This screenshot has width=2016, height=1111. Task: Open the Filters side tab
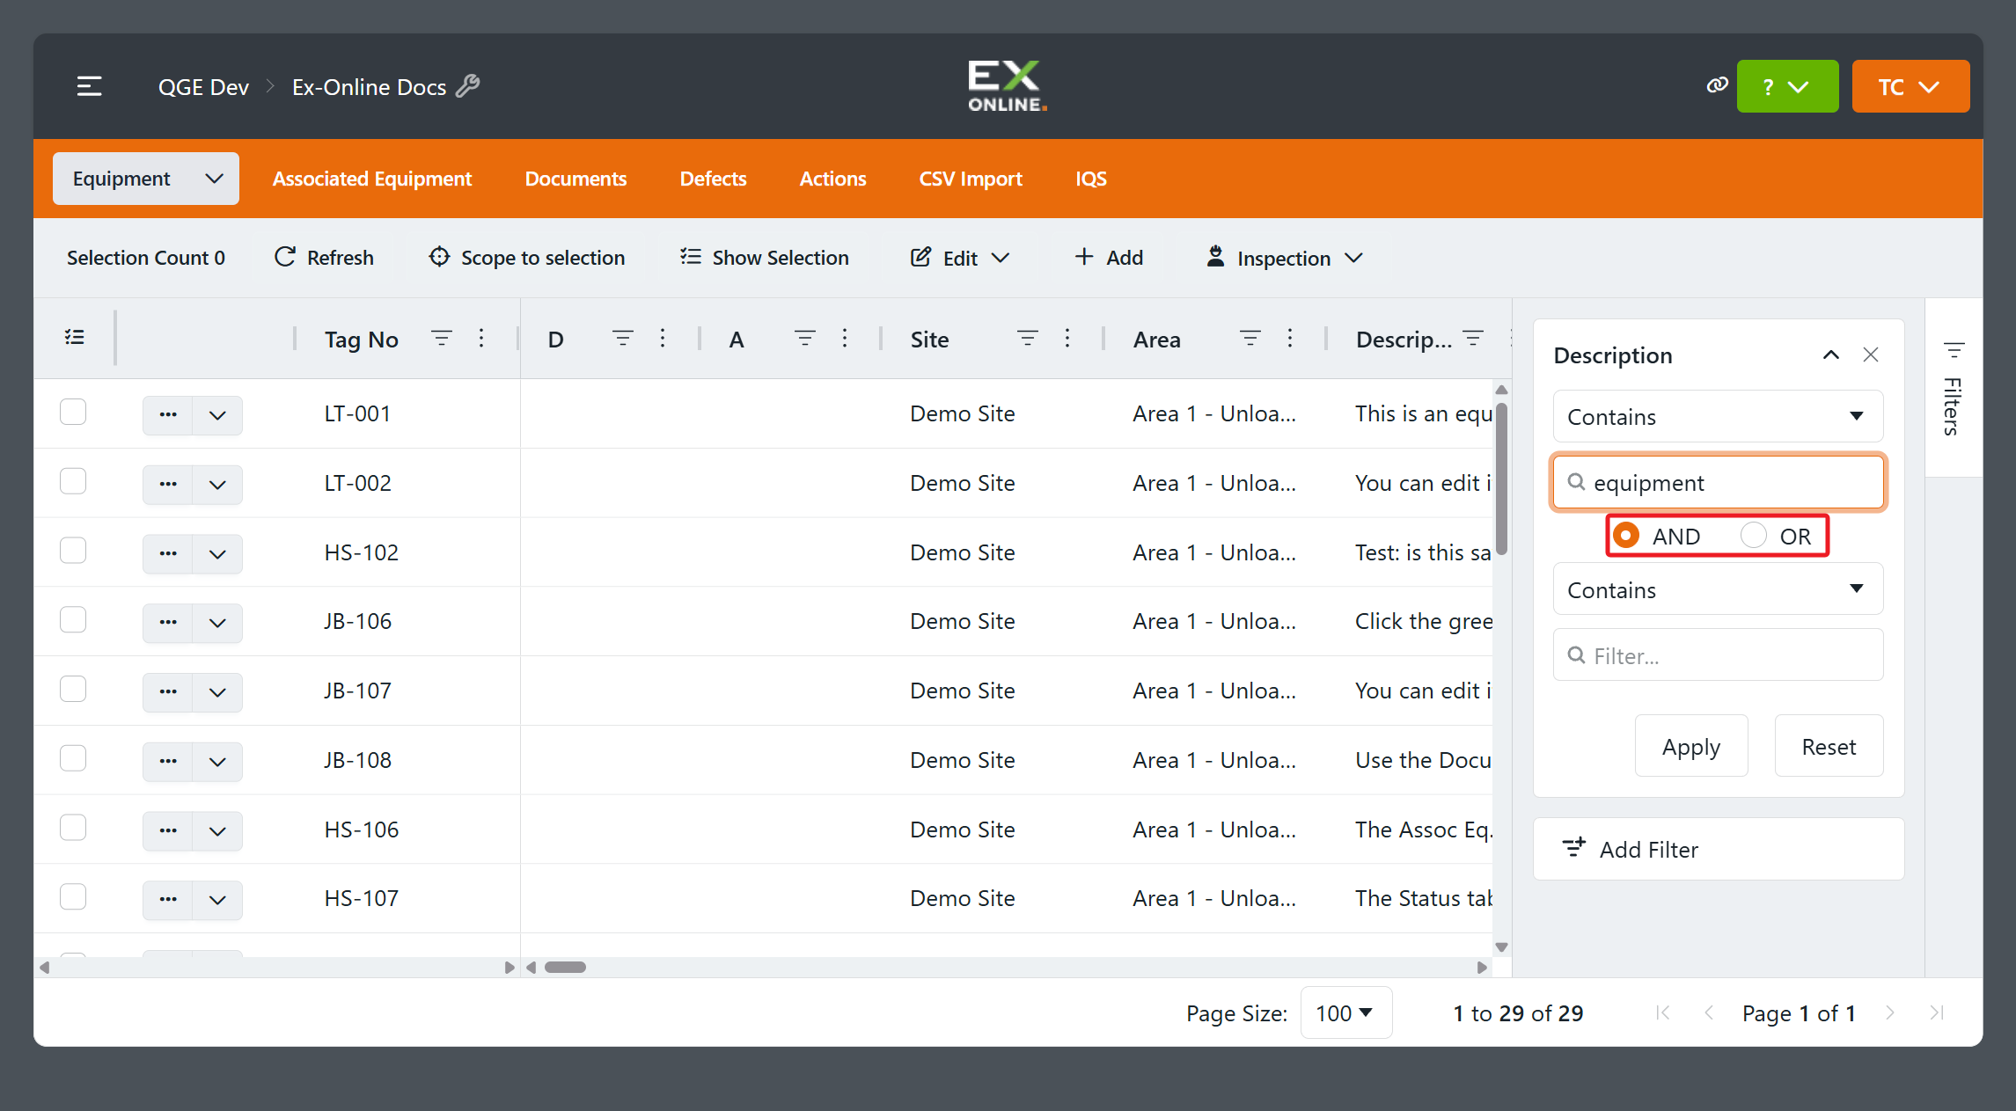tap(1954, 388)
